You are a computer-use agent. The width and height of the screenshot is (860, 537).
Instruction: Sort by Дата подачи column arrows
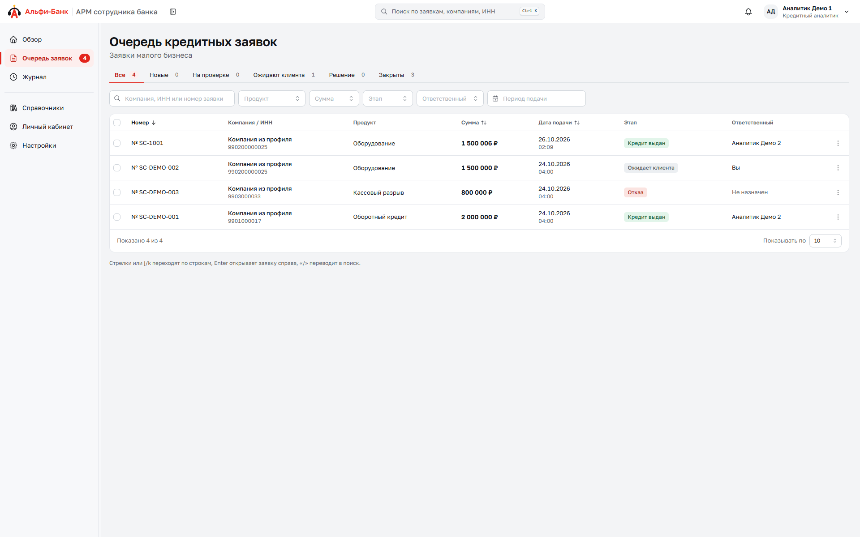[x=576, y=123]
